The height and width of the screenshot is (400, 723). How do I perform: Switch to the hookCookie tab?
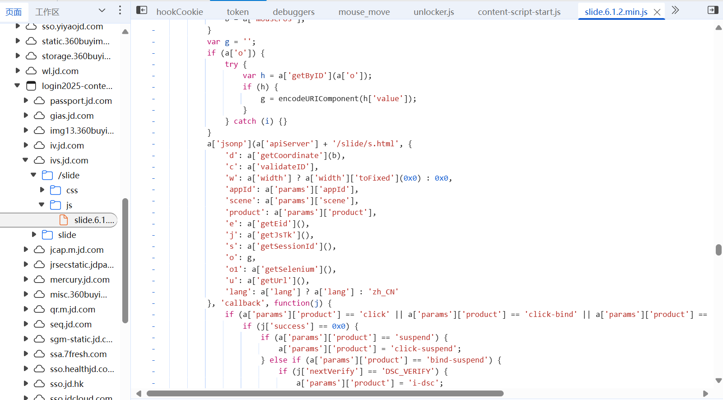pyautogui.click(x=180, y=12)
